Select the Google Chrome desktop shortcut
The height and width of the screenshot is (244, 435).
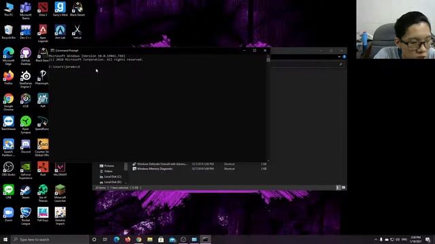pos(8,102)
